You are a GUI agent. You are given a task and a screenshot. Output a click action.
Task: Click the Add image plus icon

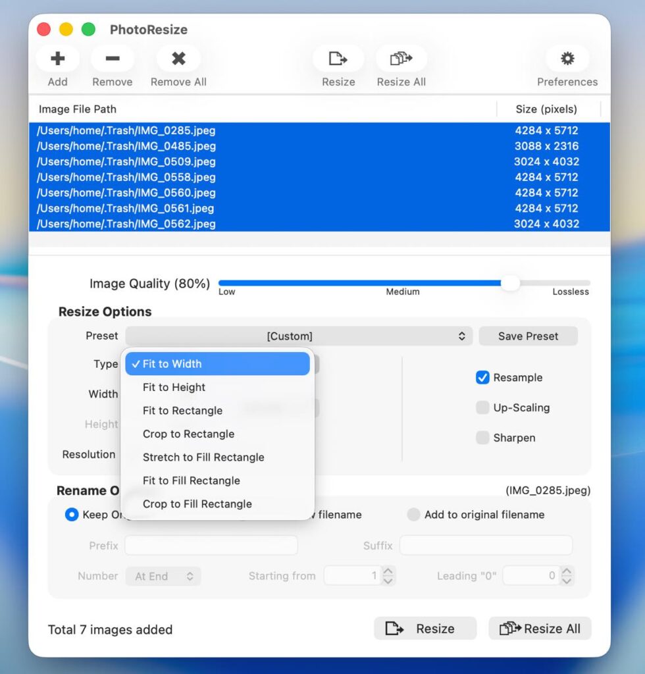coord(57,59)
